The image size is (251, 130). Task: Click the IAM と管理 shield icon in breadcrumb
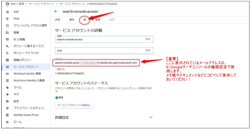click(x=7, y=4)
